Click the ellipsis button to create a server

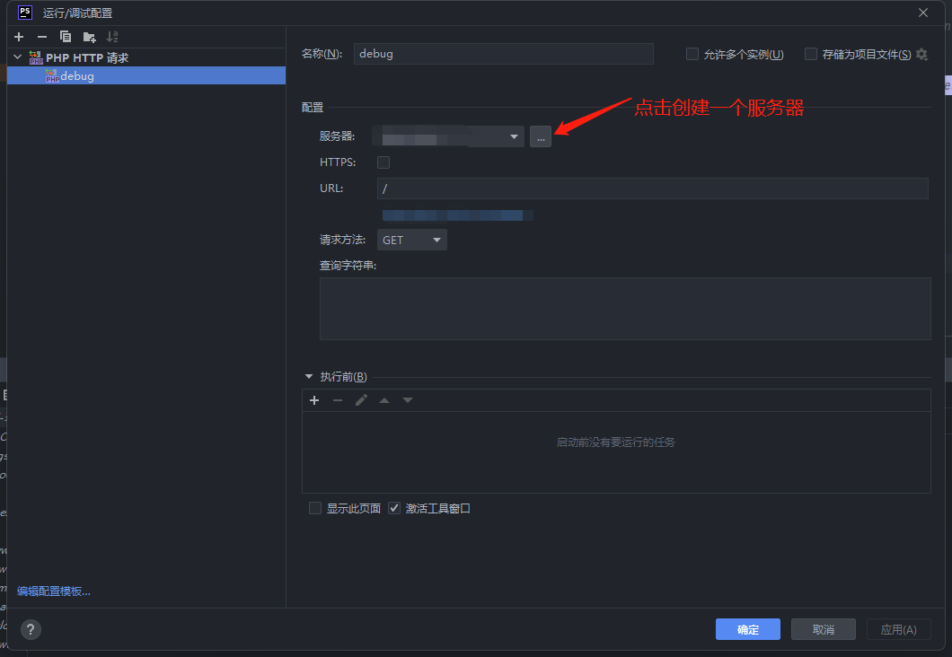pos(541,136)
